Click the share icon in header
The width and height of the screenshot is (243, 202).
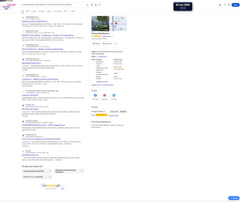[x=225, y=5]
